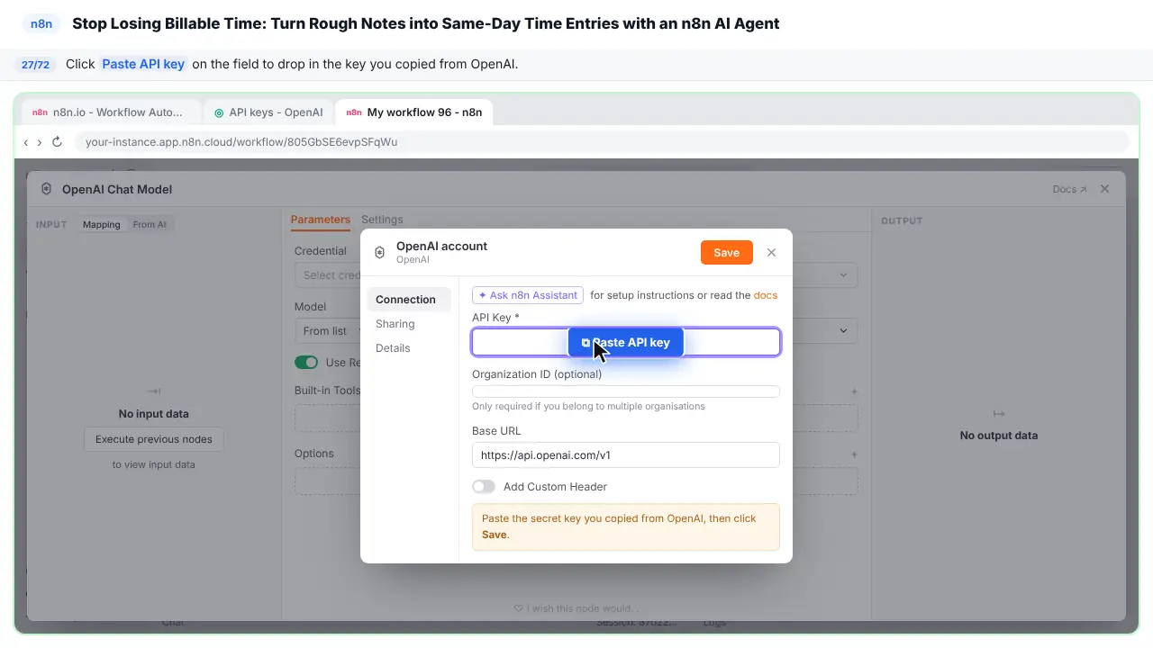Toggle the green Use Responses switch

pyautogui.click(x=306, y=363)
